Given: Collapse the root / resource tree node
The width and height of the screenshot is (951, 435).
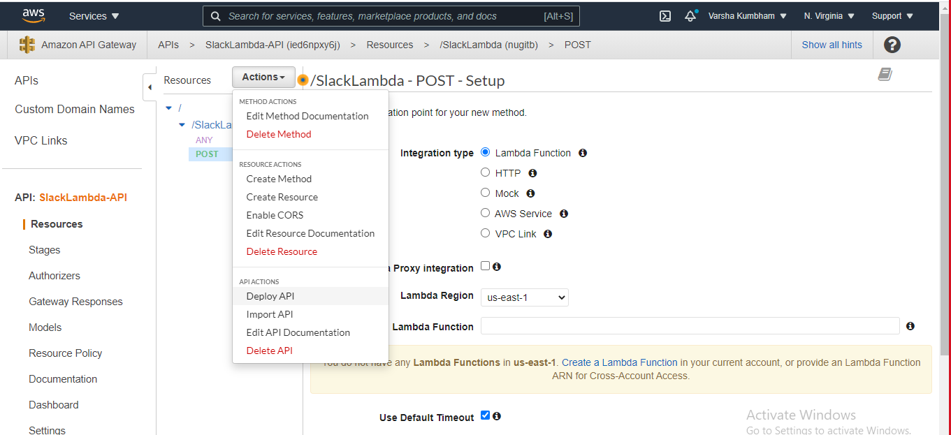Looking at the screenshot, I should point(169,108).
